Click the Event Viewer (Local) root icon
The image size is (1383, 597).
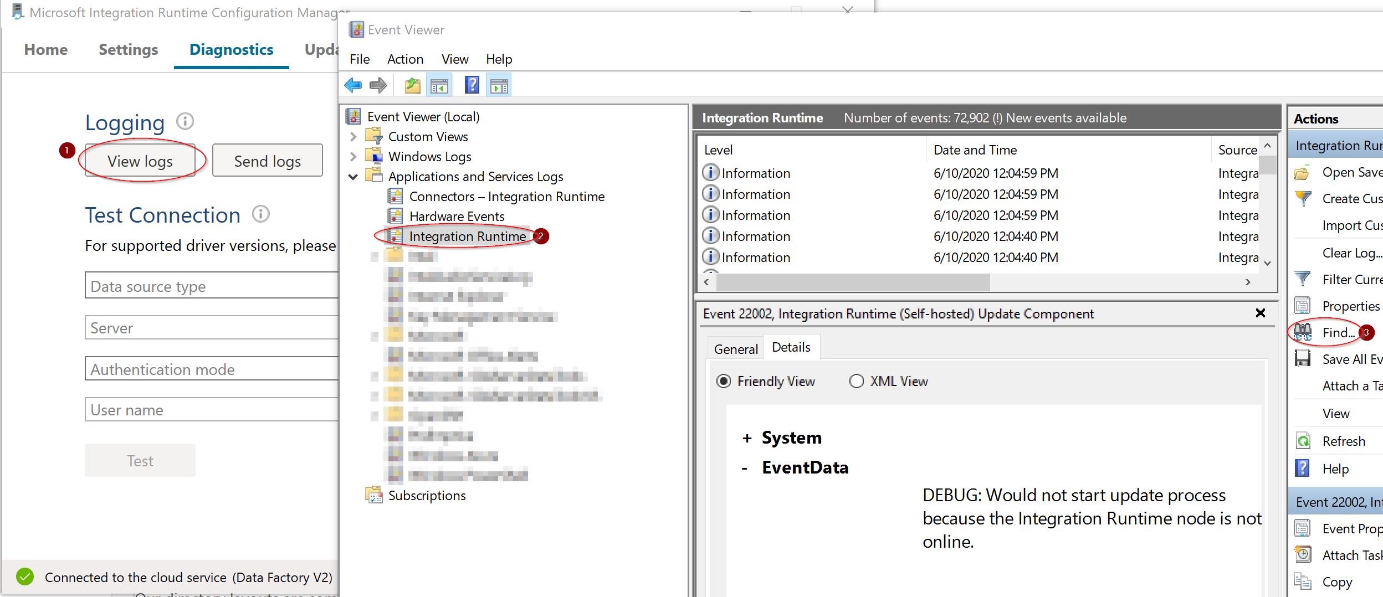coord(354,116)
